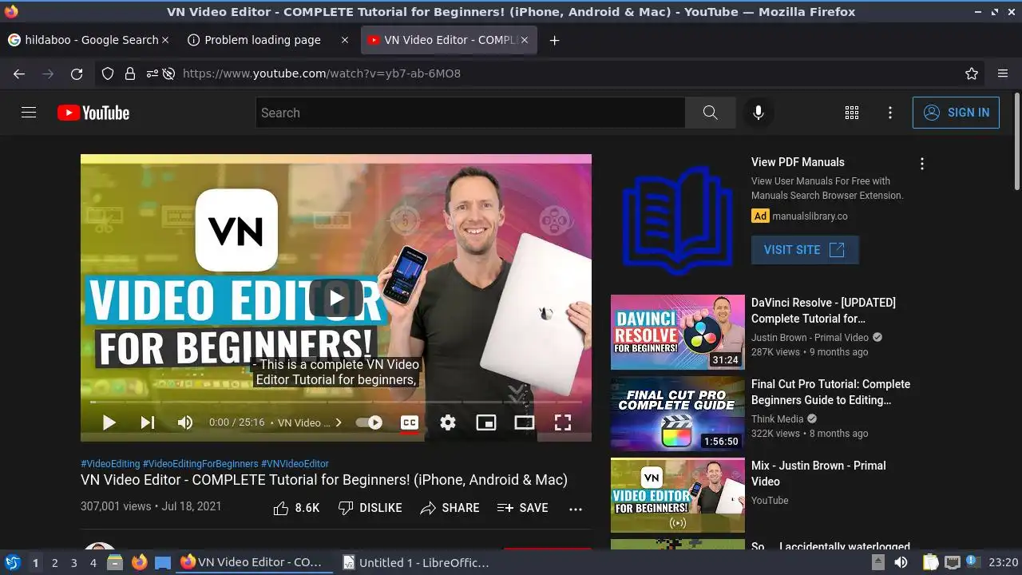Click 'Final Cut Pro Tutorial: Complete Beginners Guide' title
The image size is (1022, 575).
tap(830, 392)
